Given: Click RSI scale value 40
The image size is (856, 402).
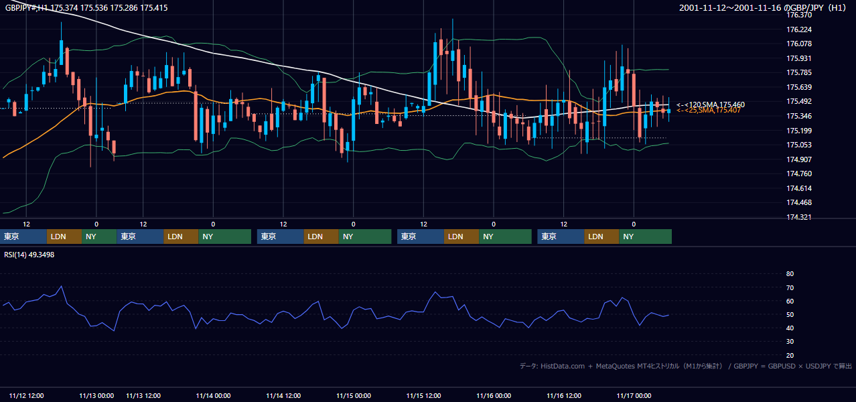Looking at the screenshot, I should [790, 328].
